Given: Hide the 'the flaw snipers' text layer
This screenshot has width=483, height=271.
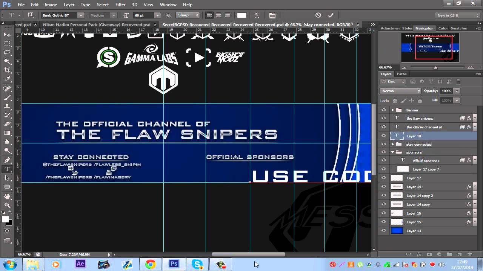Looking at the screenshot, I should (x=384, y=118).
